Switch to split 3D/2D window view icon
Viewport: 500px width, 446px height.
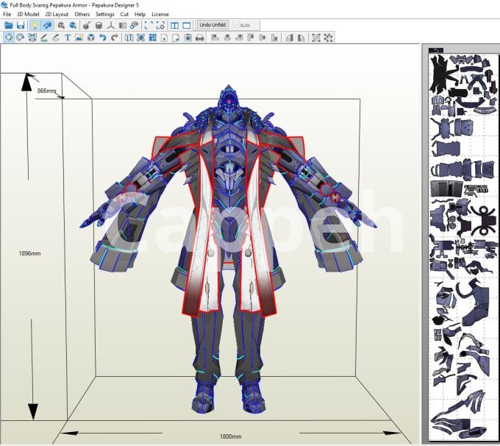pyautogui.click(x=175, y=25)
